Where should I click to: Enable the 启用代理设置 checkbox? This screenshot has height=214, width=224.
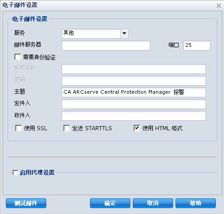pos(15,173)
